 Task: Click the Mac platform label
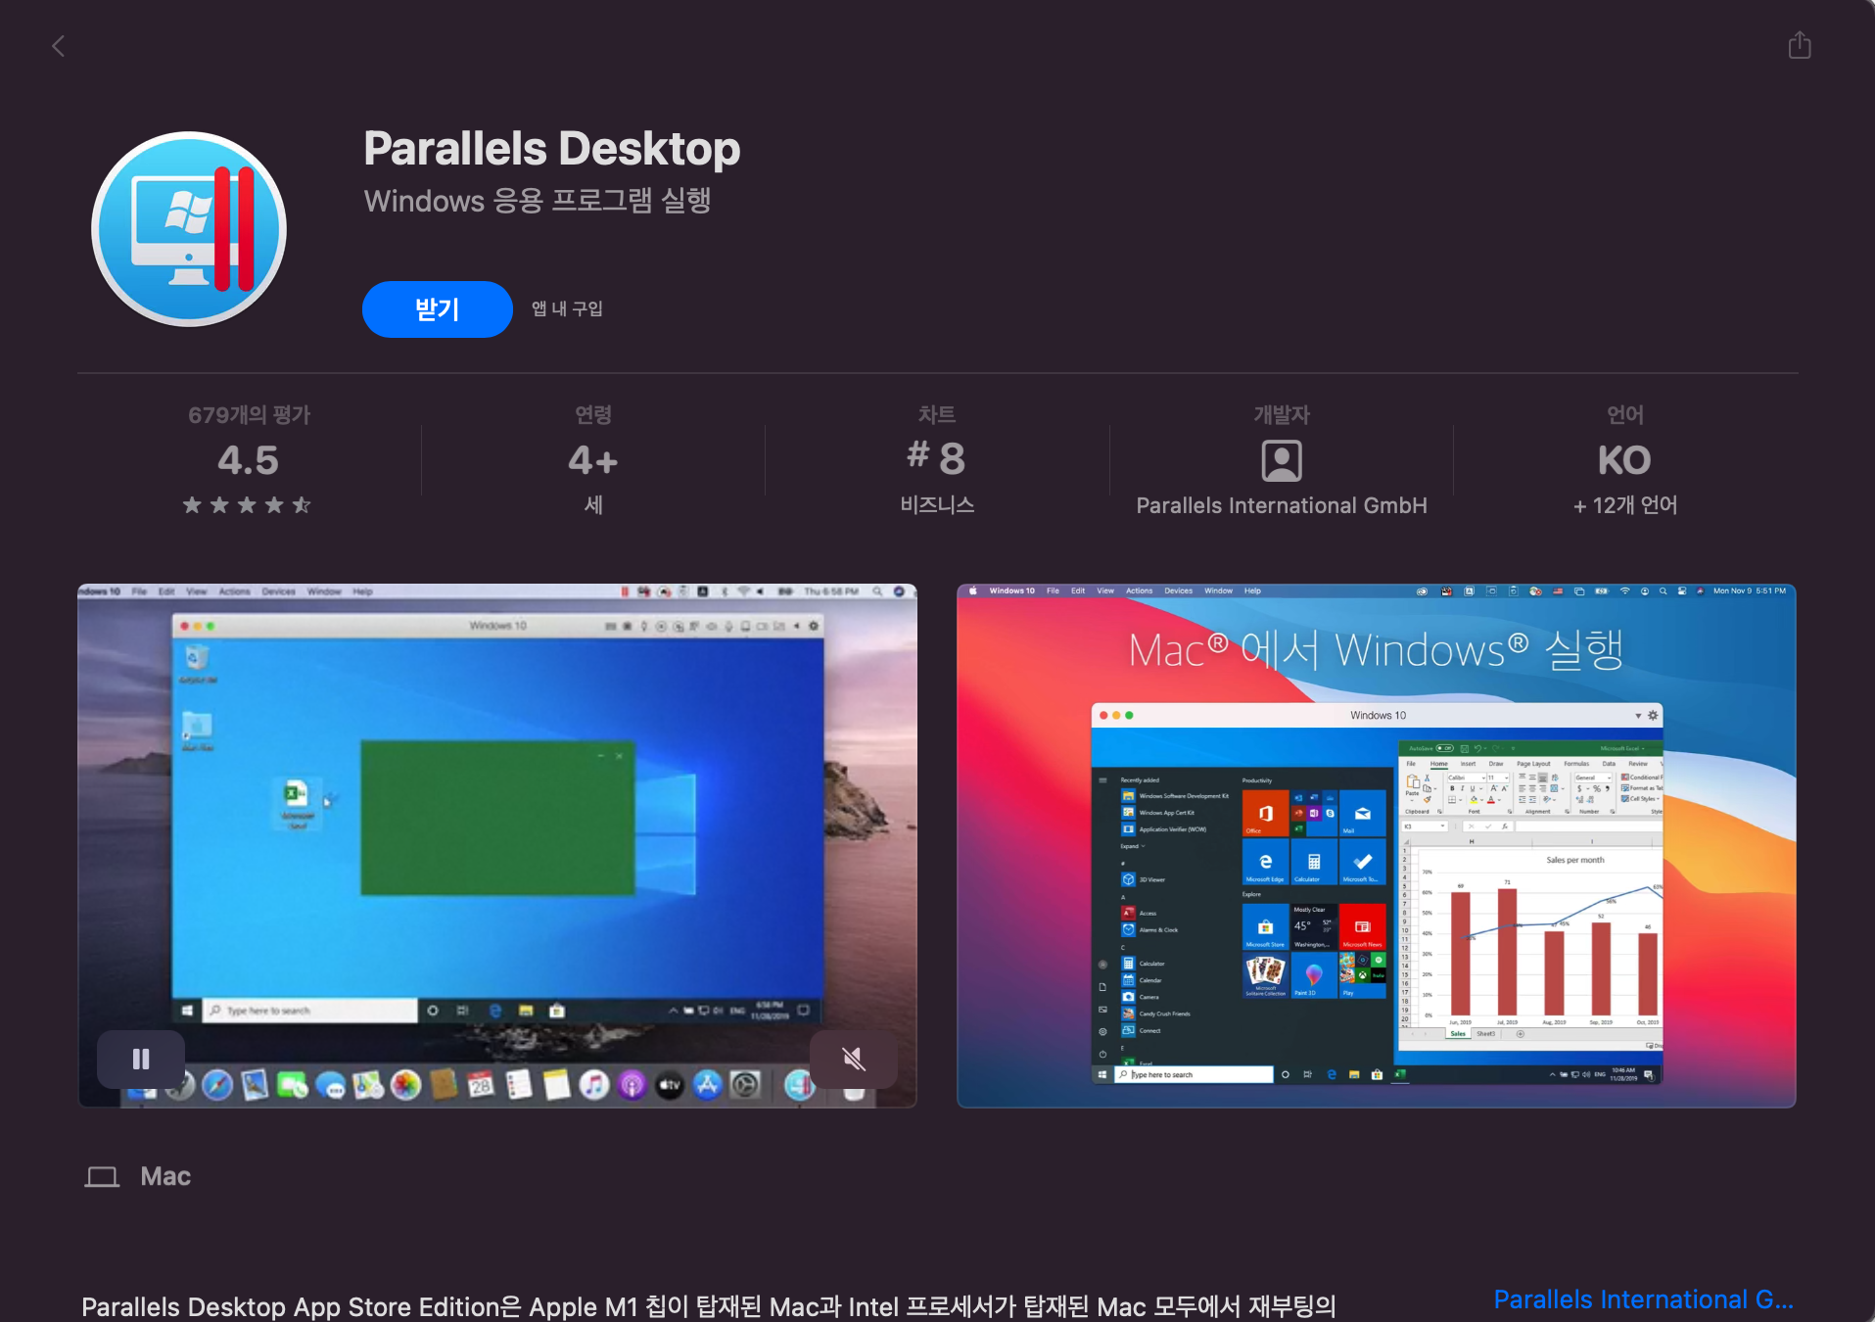(165, 1176)
